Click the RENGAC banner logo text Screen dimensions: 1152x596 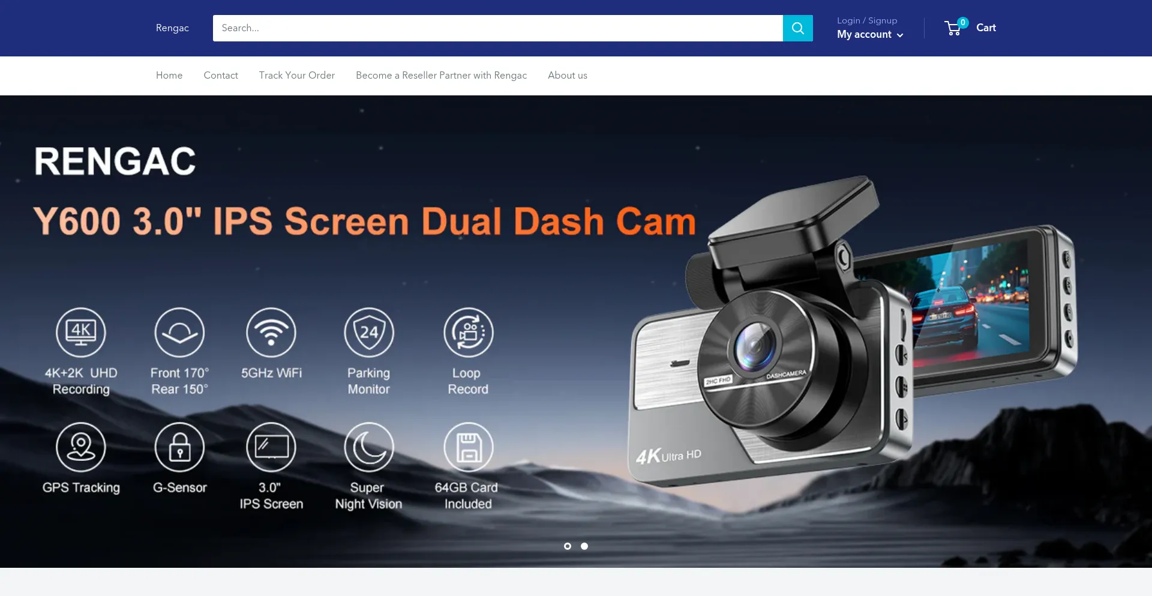115,161
